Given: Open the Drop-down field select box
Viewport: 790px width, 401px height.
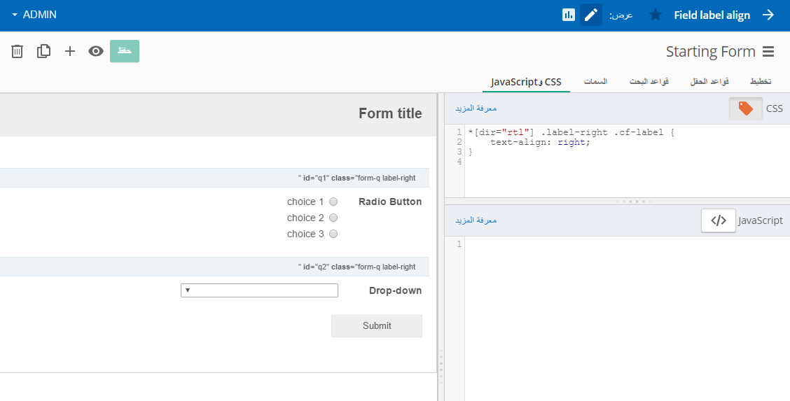Looking at the screenshot, I should coord(259,290).
